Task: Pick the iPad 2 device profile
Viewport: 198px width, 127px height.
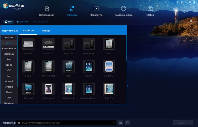Action: pyautogui.click(x=28, y=69)
